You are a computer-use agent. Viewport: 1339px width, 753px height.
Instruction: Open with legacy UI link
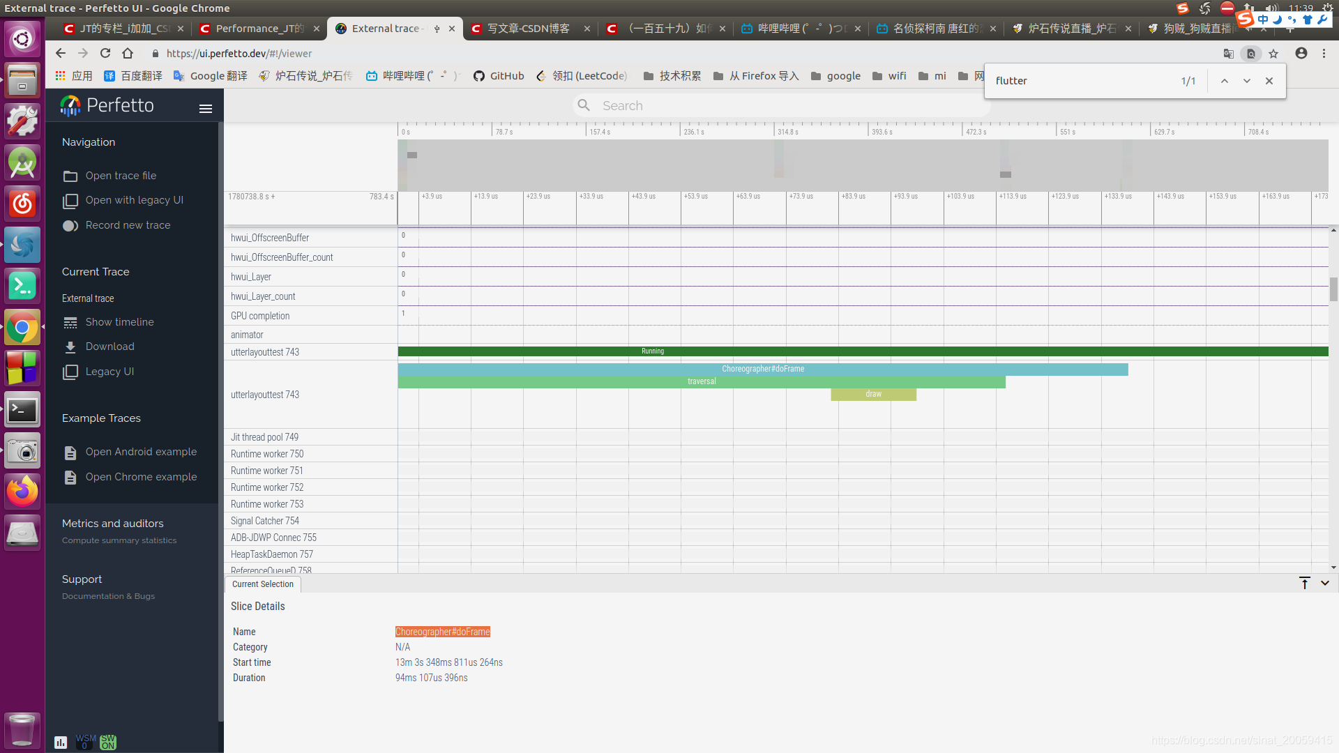pyautogui.click(x=134, y=200)
